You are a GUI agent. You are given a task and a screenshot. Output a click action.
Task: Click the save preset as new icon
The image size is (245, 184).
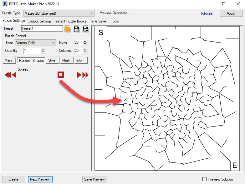85,29
